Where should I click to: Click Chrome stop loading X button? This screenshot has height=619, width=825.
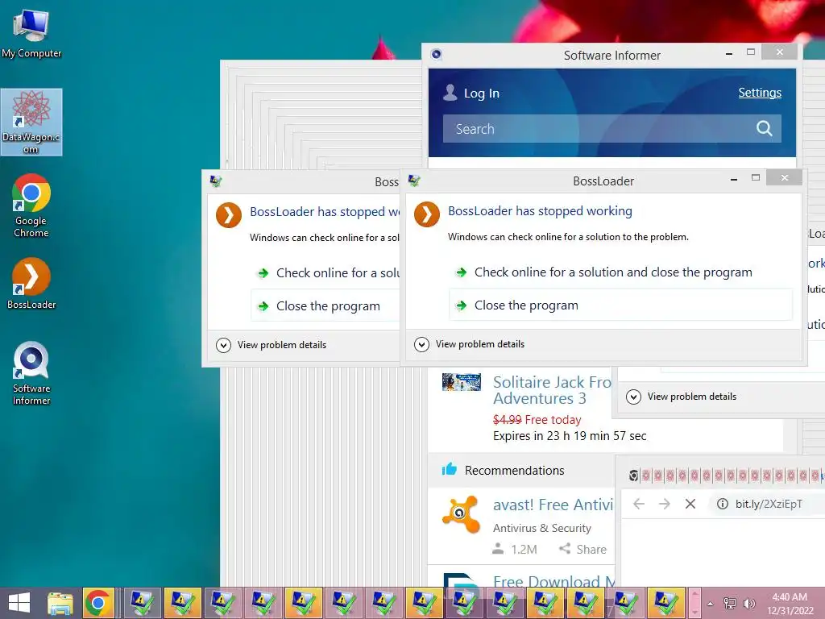[x=690, y=504]
